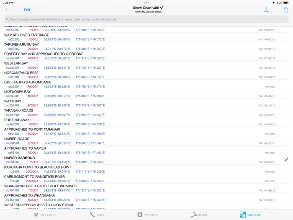Toggle the checkmark on NAPIER HARBOUR row

click(286, 160)
